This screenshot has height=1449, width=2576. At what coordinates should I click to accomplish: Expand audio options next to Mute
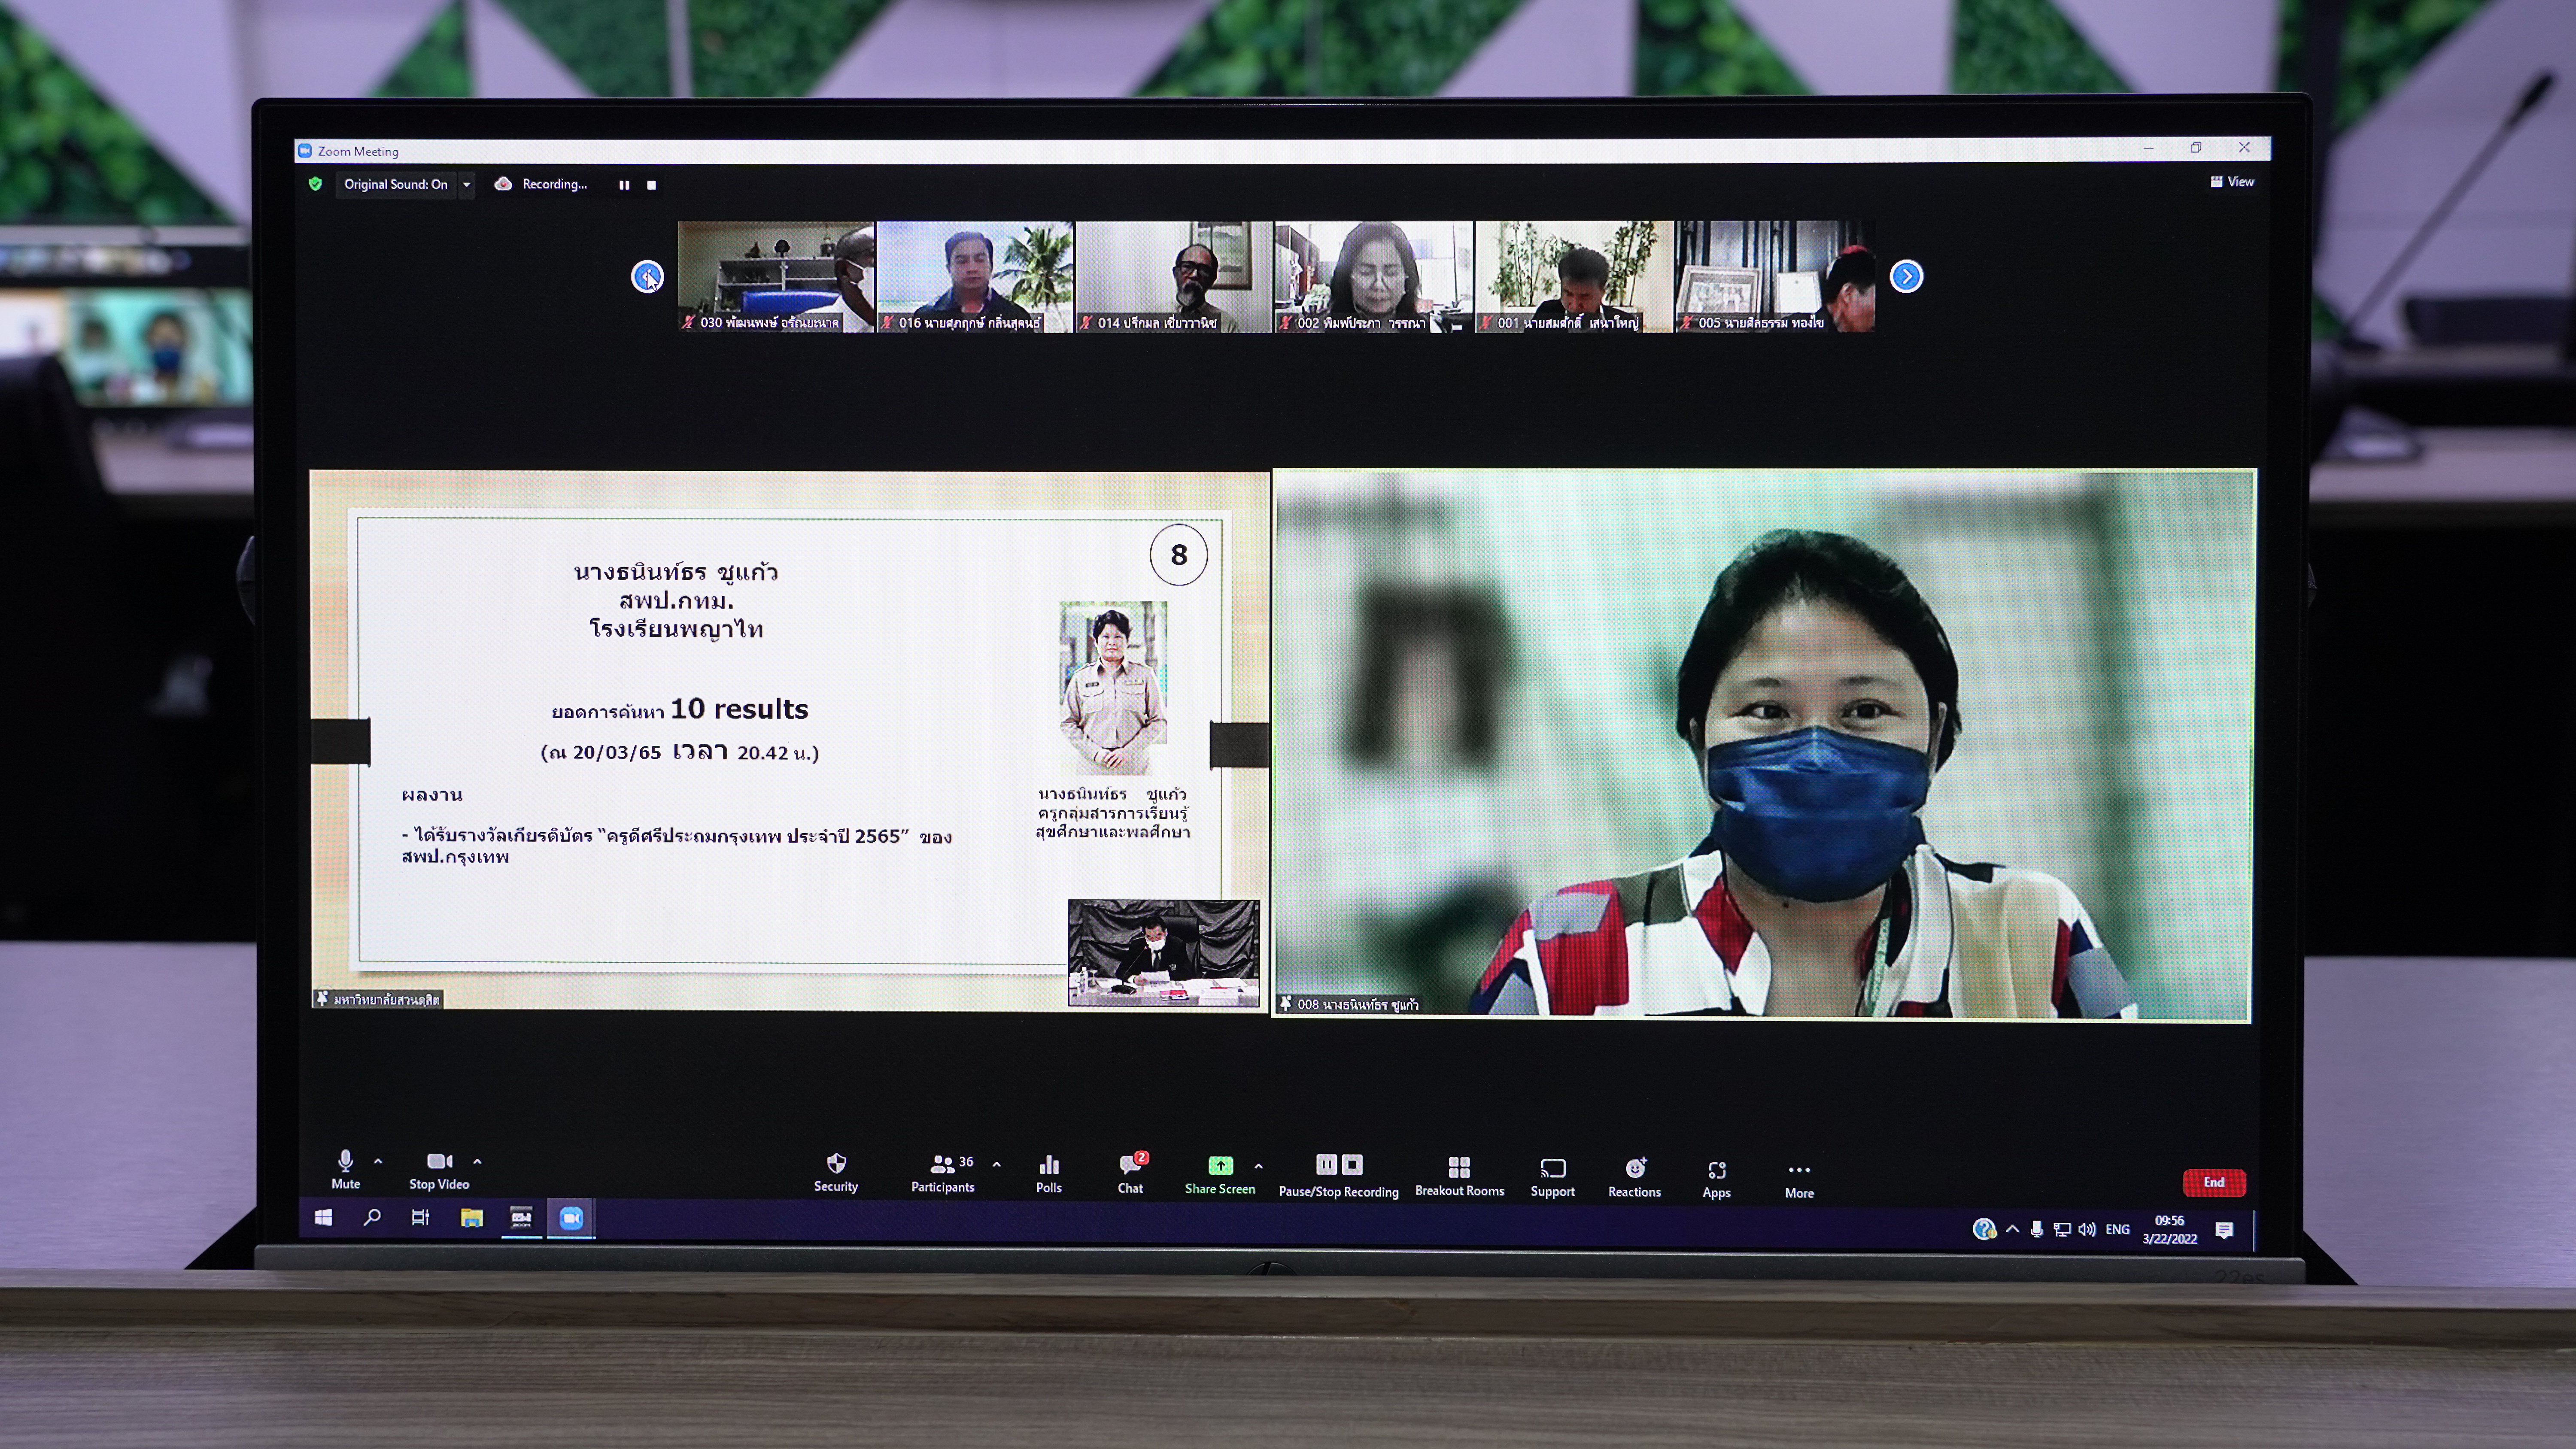[378, 1161]
